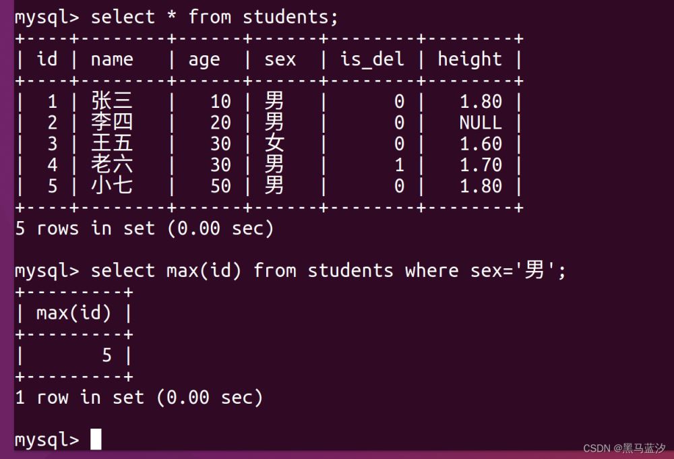The height and width of the screenshot is (459, 674).
Task: Click the 'sex' column header
Action: 280,59
